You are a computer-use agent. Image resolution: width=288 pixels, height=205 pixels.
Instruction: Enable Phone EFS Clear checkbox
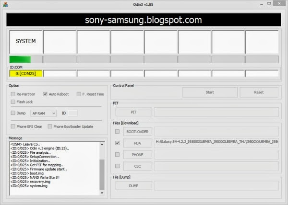click(x=13, y=126)
